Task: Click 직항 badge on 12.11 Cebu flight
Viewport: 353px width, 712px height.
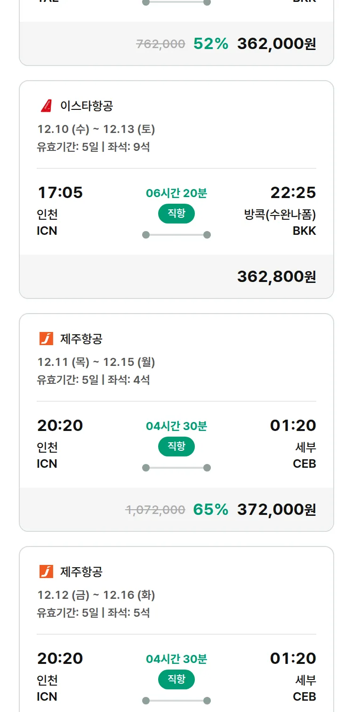Action: point(176,447)
